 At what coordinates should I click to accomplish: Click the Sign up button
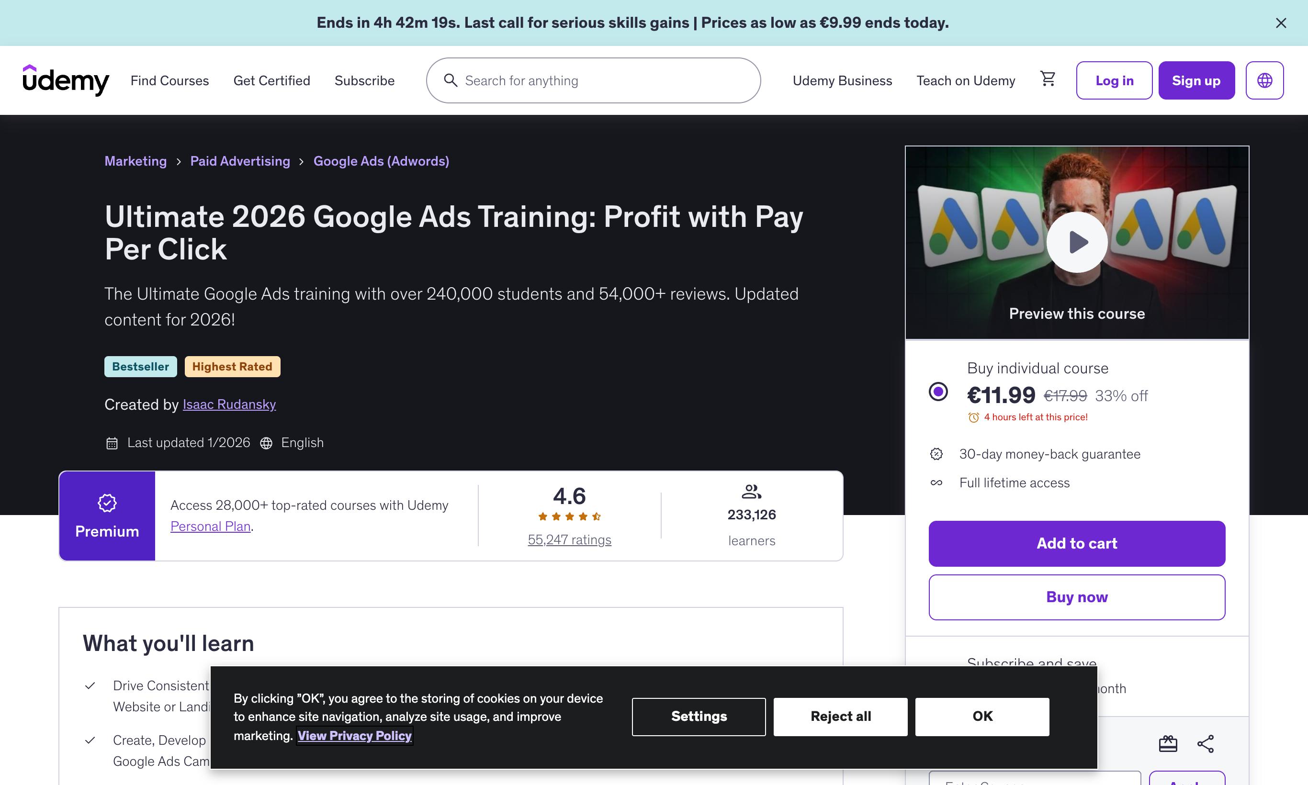pos(1196,80)
